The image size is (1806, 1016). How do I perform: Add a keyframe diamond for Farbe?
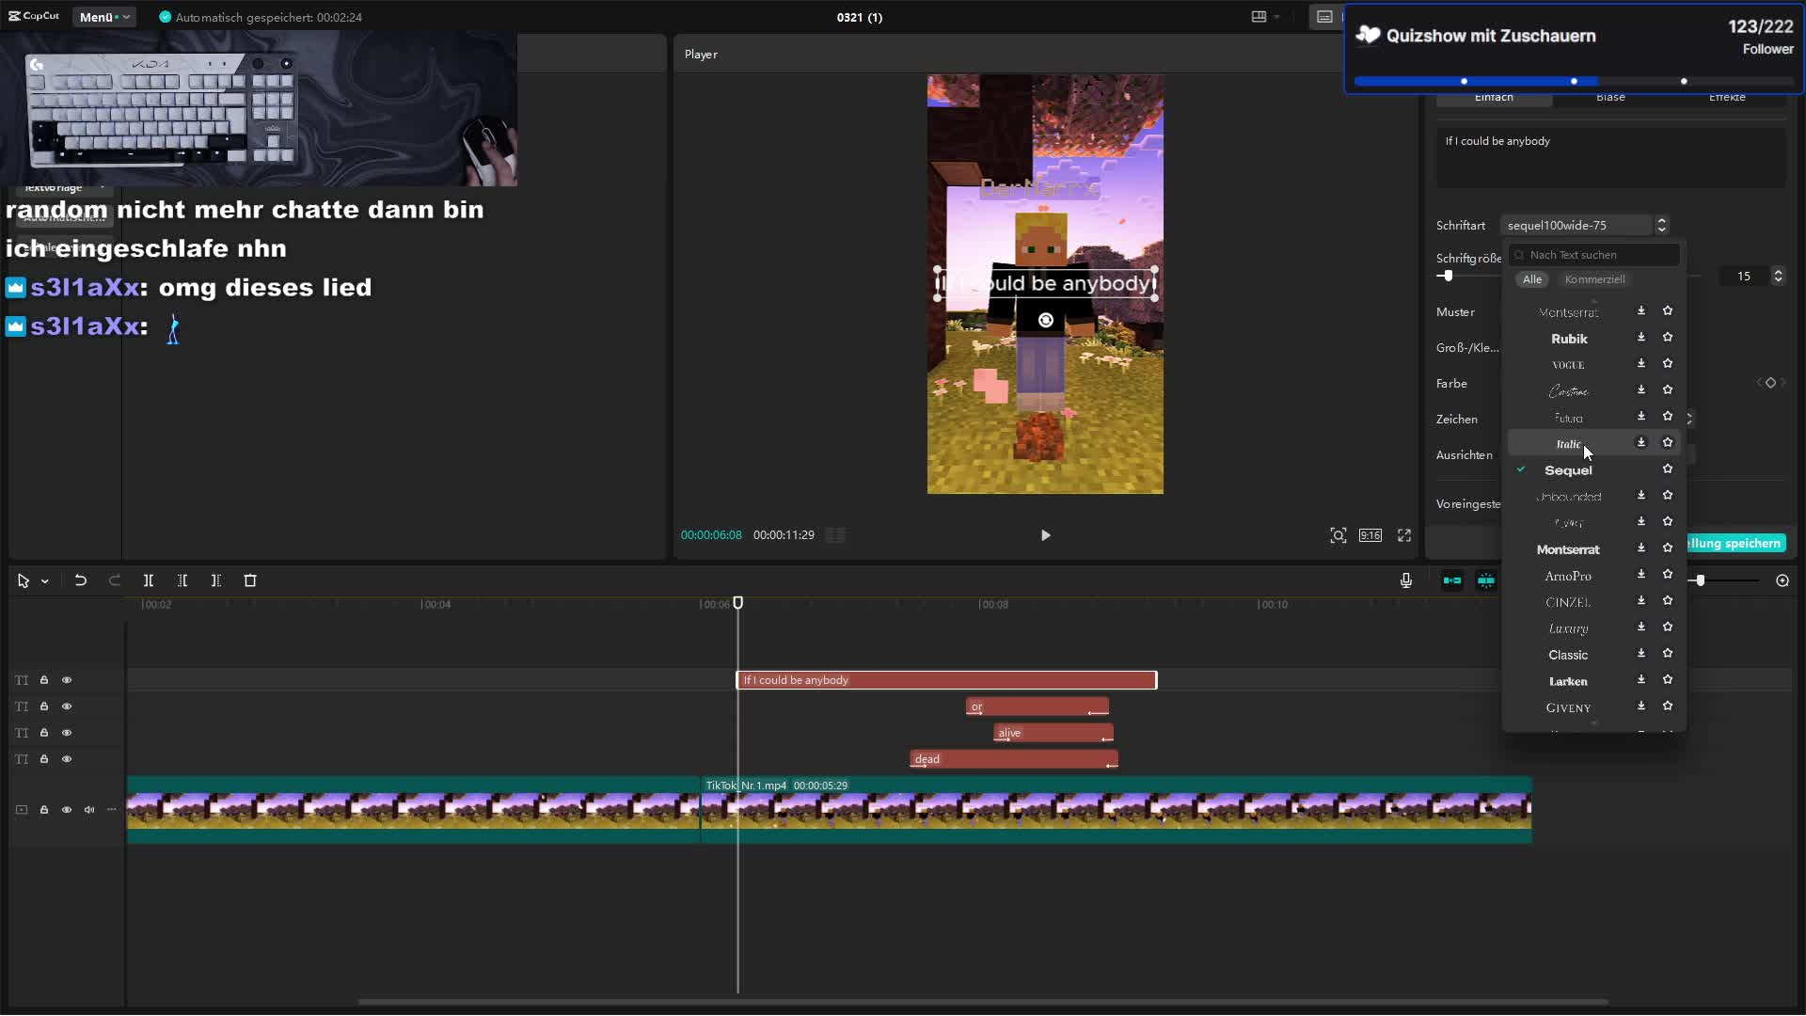point(1770,383)
